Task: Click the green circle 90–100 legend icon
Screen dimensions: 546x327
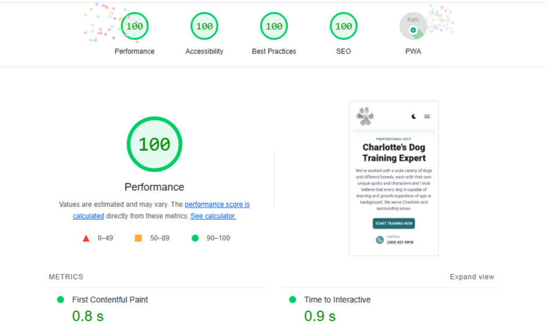Action: pos(195,238)
